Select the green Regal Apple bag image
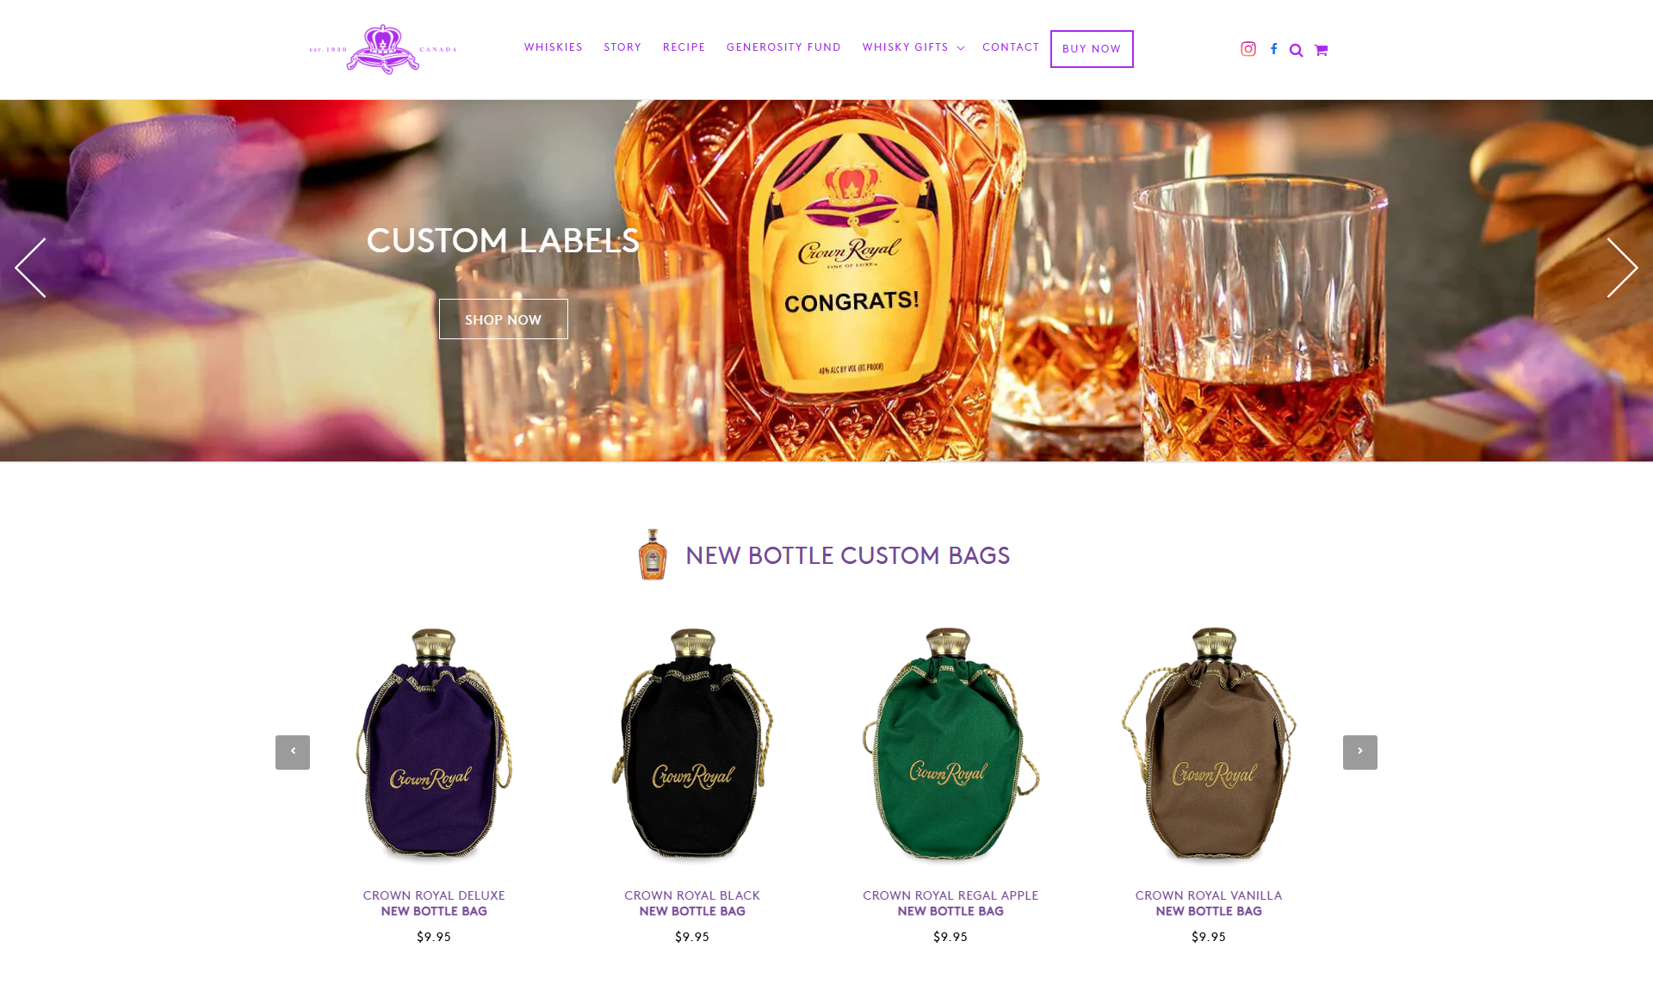The height and width of the screenshot is (991, 1653). coord(950,745)
